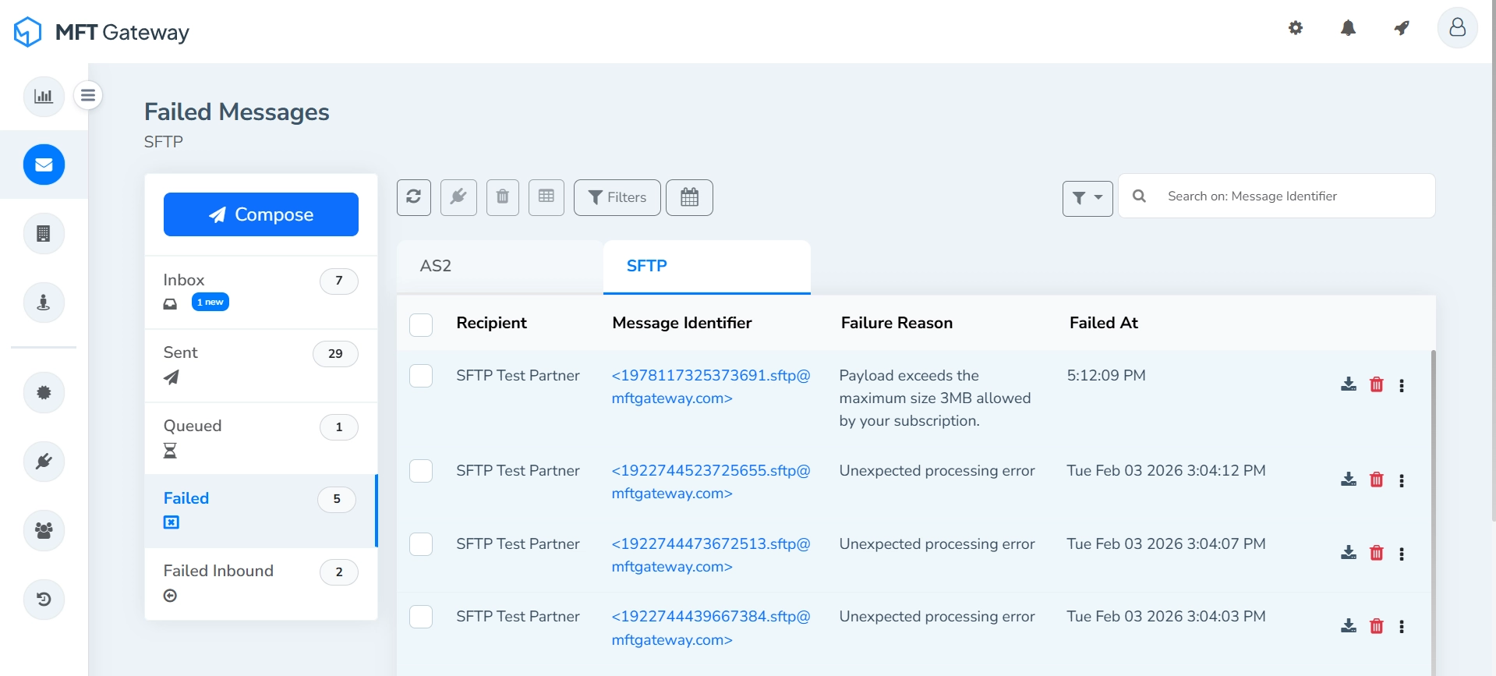Open more options for 5:12:09 PM row
This screenshot has width=1496, height=676.
(x=1402, y=385)
